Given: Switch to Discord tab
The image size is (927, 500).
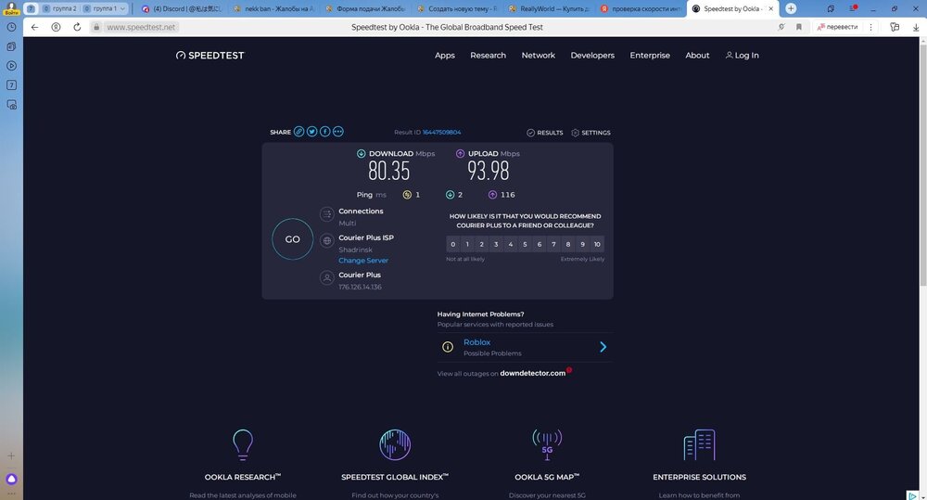Looking at the screenshot, I should 182,9.
